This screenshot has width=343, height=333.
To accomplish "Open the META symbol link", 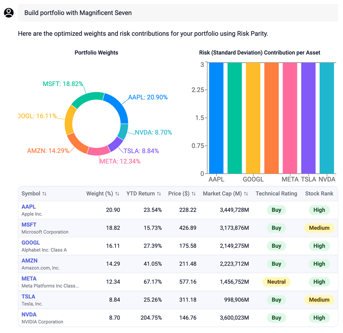I will coord(29,278).
